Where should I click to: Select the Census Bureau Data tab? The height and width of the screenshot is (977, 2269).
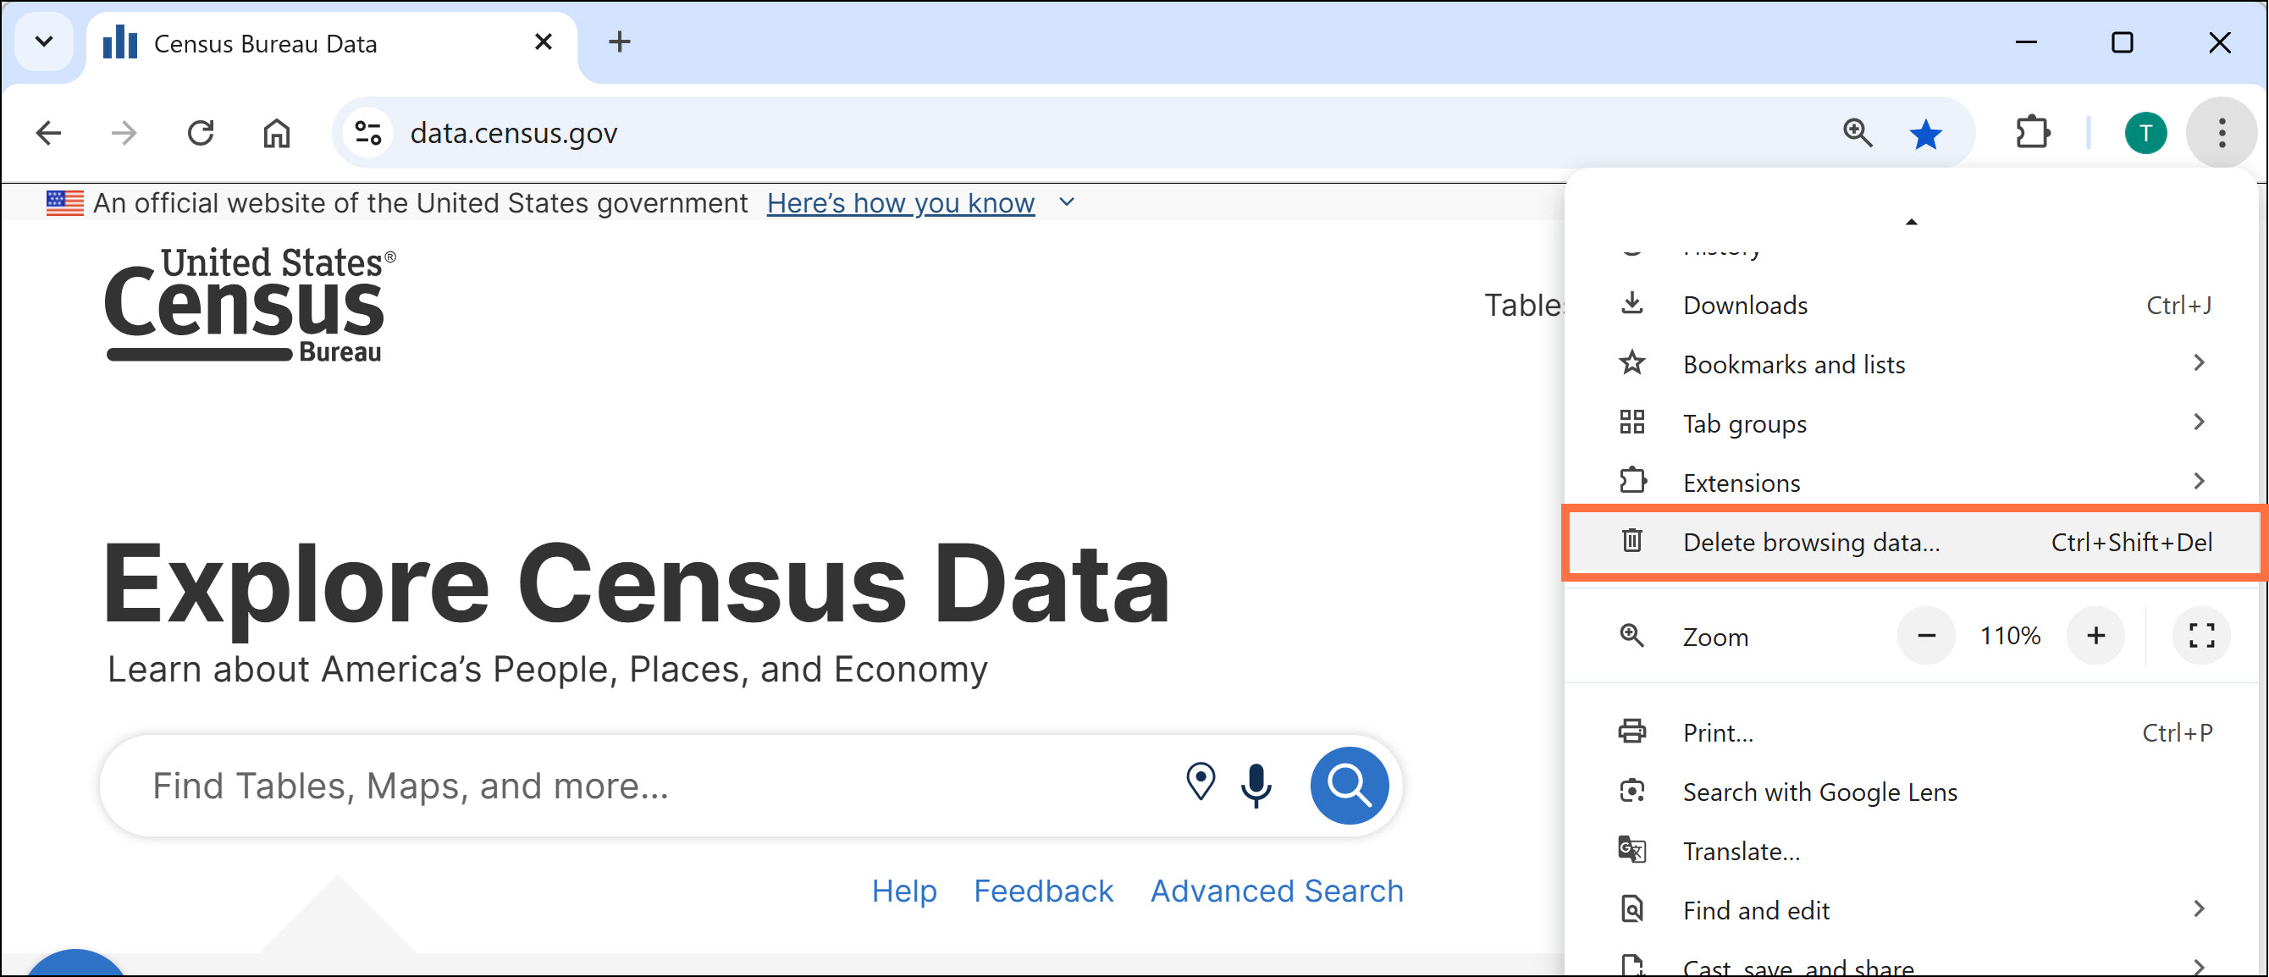332,44
